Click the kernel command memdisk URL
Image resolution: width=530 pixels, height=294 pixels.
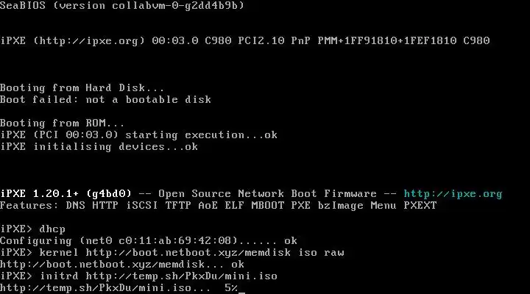tap(188, 253)
